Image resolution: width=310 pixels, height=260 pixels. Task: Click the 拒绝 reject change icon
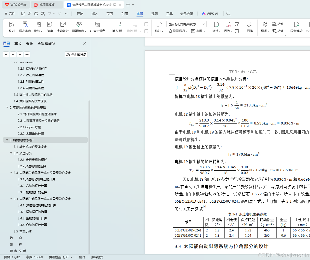click(228, 24)
